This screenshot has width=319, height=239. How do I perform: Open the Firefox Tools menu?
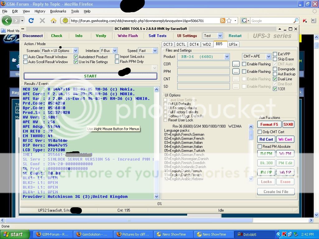[75, 11]
